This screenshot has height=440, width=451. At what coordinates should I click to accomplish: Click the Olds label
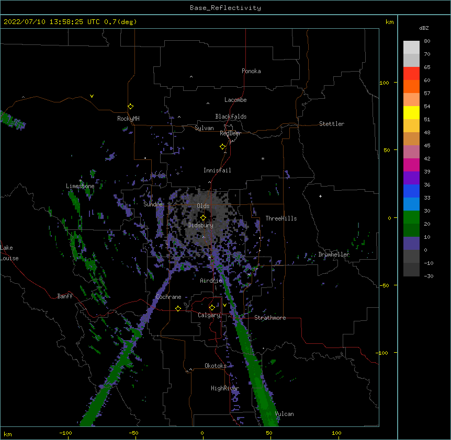203,206
